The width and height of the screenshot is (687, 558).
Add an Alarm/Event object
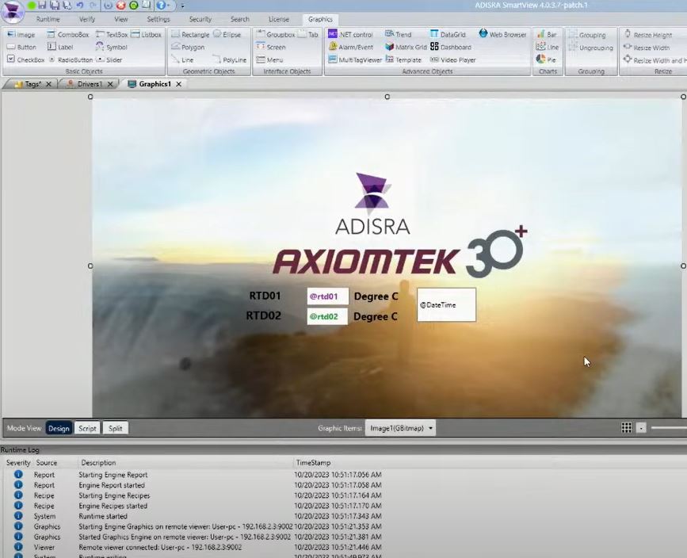[350, 47]
